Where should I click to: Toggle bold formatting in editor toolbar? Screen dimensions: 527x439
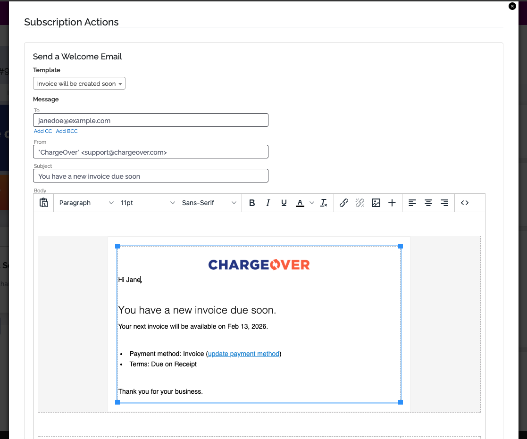click(252, 203)
